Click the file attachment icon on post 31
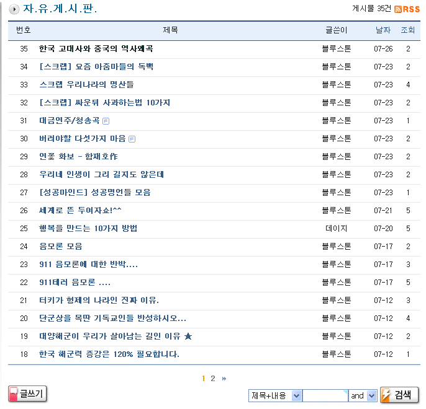Screen dimensions: 426x409 click(106, 121)
